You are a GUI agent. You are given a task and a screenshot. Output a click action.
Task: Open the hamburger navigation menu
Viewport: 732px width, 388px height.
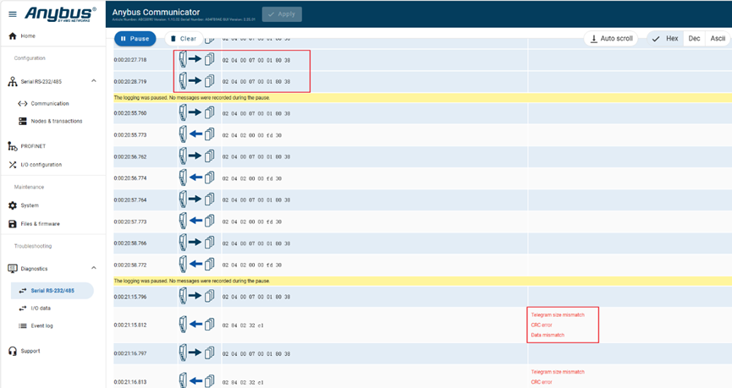12,14
